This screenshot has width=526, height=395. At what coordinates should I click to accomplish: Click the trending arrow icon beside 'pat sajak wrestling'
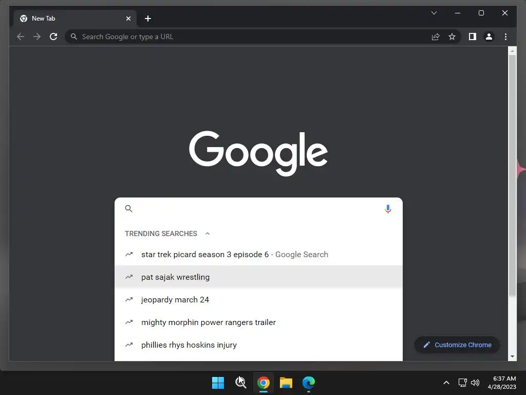click(x=129, y=277)
